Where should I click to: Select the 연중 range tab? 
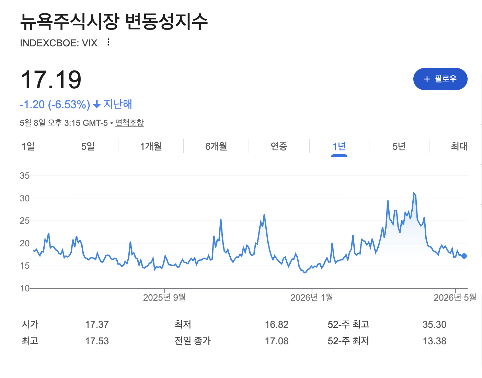[x=279, y=146]
